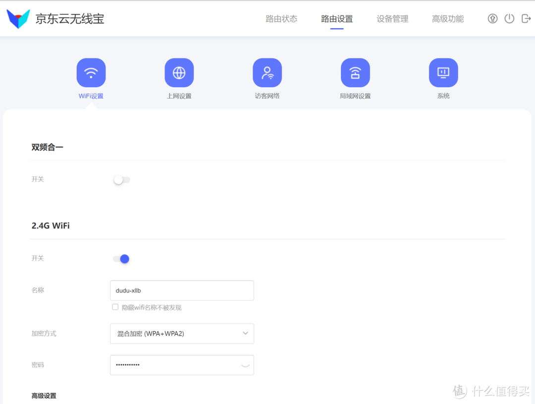Image resolution: width=535 pixels, height=404 pixels.
Task: Open the 加密方式 encryption dropdown
Action: 182,333
